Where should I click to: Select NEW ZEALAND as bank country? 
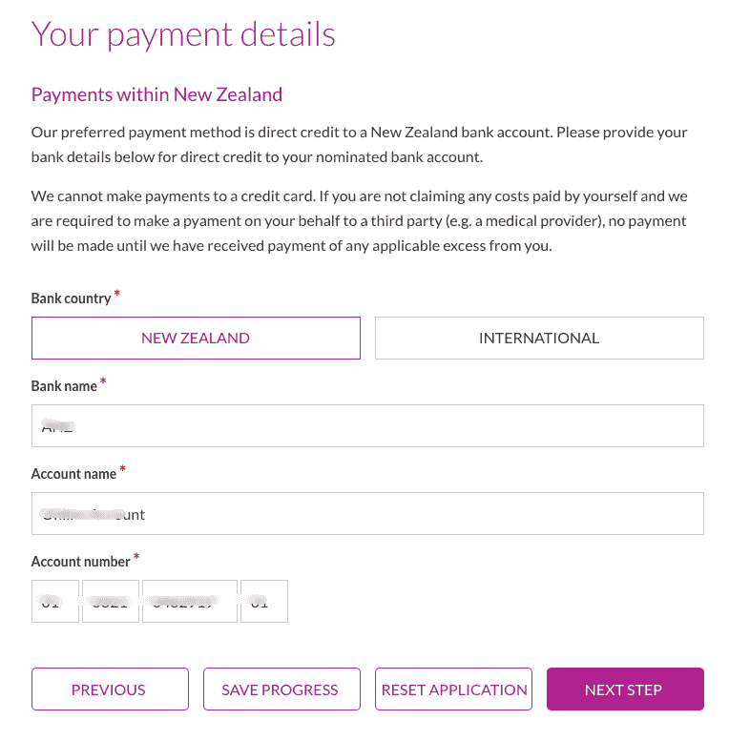pyautogui.click(x=196, y=339)
